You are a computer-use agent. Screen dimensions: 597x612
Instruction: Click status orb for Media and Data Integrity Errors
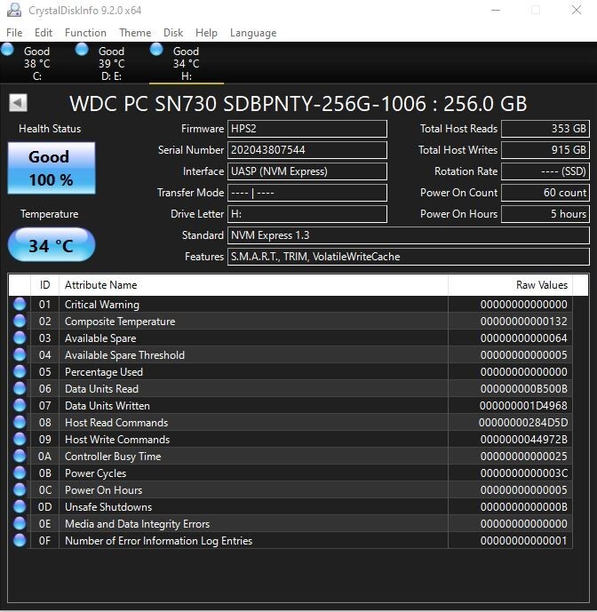pyautogui.click(x=20, y=523)
